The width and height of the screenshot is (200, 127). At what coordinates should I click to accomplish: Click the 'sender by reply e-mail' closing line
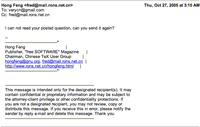point(60,114)
